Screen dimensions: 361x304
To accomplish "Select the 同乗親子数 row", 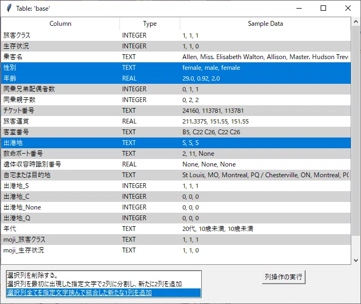I will tap(176, 100).
